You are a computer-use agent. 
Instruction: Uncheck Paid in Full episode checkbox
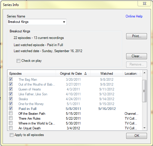11,108
